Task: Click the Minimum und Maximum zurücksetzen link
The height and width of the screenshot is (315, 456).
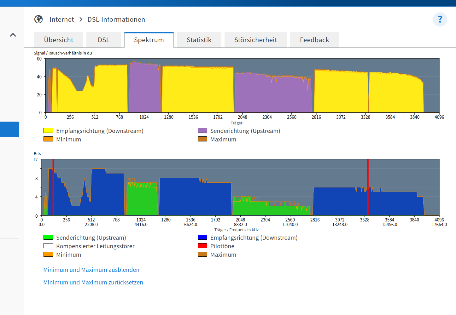Action: [93, 282]
